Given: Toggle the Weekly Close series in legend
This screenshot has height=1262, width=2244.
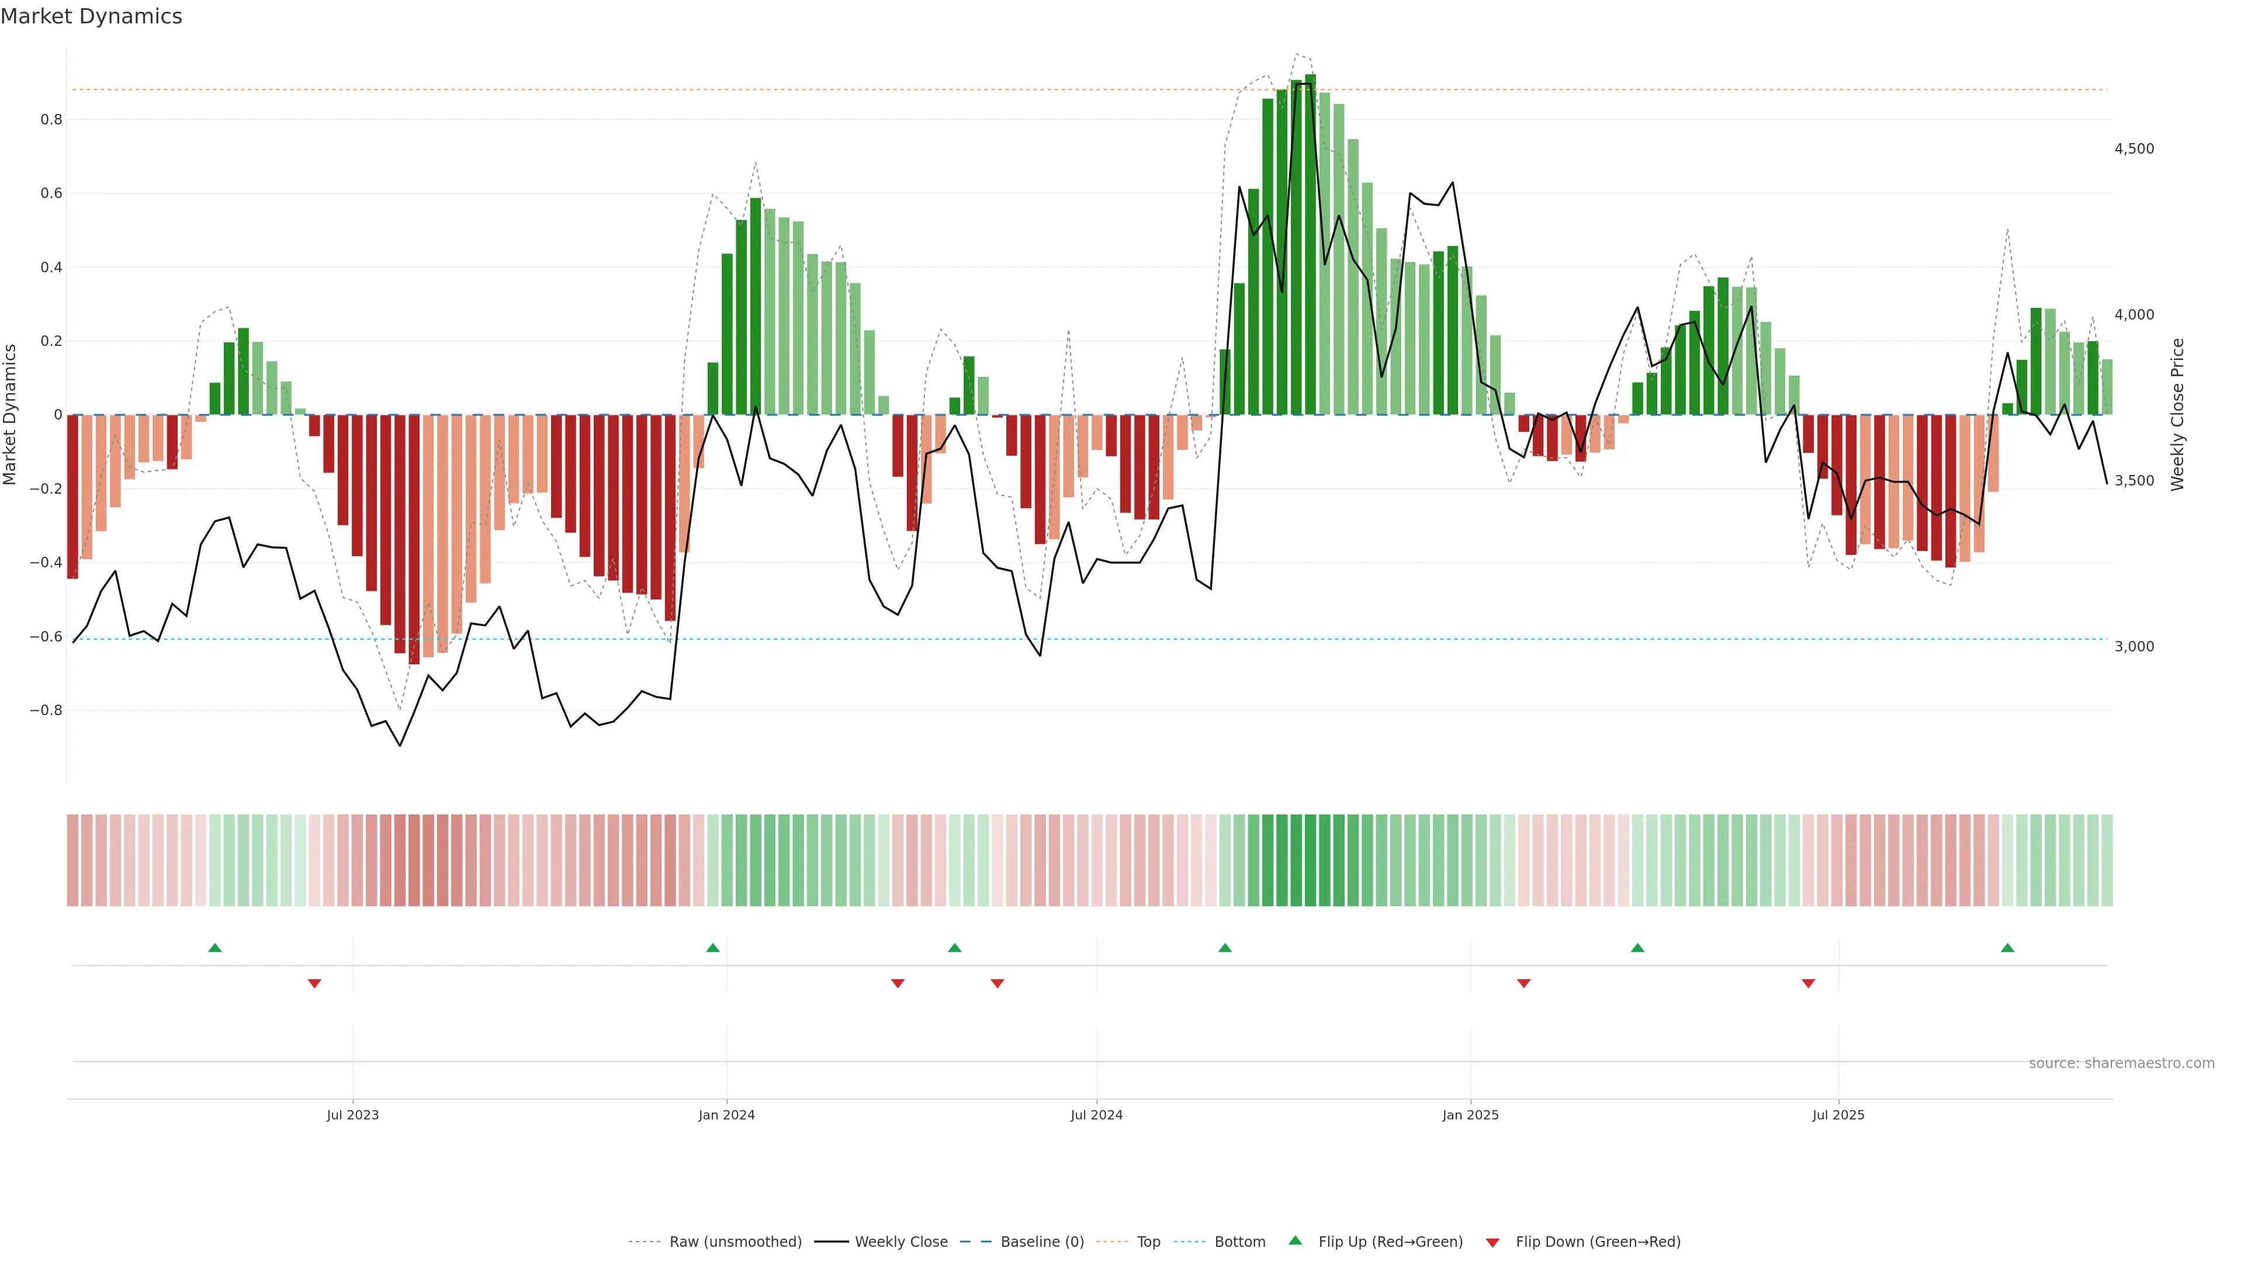Looking at the screenshot, I should click(x=901, y=1242).
